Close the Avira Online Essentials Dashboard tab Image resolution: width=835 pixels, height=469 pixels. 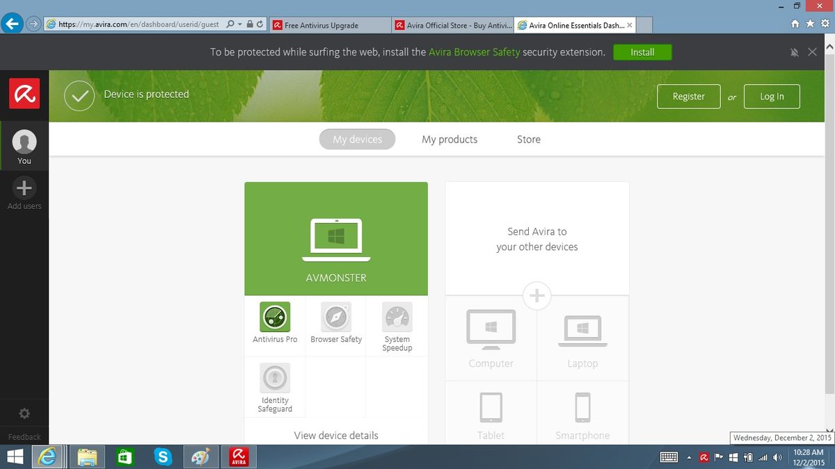point(630,25)
